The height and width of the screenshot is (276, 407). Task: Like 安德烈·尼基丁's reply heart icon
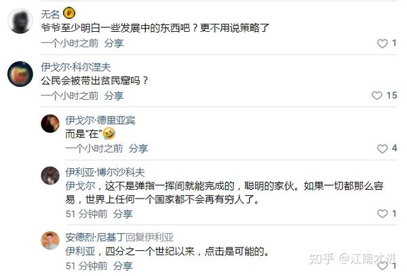point(382,266)
